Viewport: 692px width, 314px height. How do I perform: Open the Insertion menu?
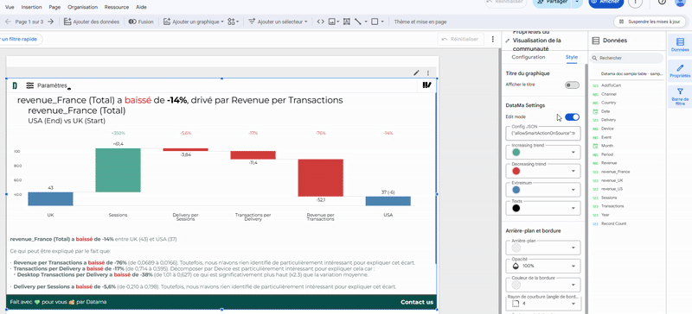[31, 7]
